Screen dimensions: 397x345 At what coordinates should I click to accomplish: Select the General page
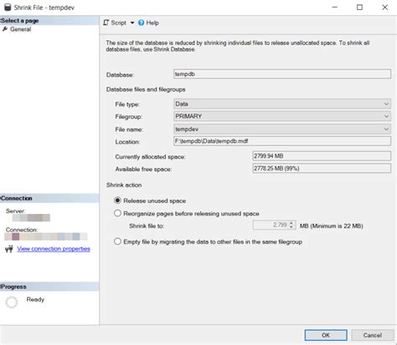pos(20,29)
